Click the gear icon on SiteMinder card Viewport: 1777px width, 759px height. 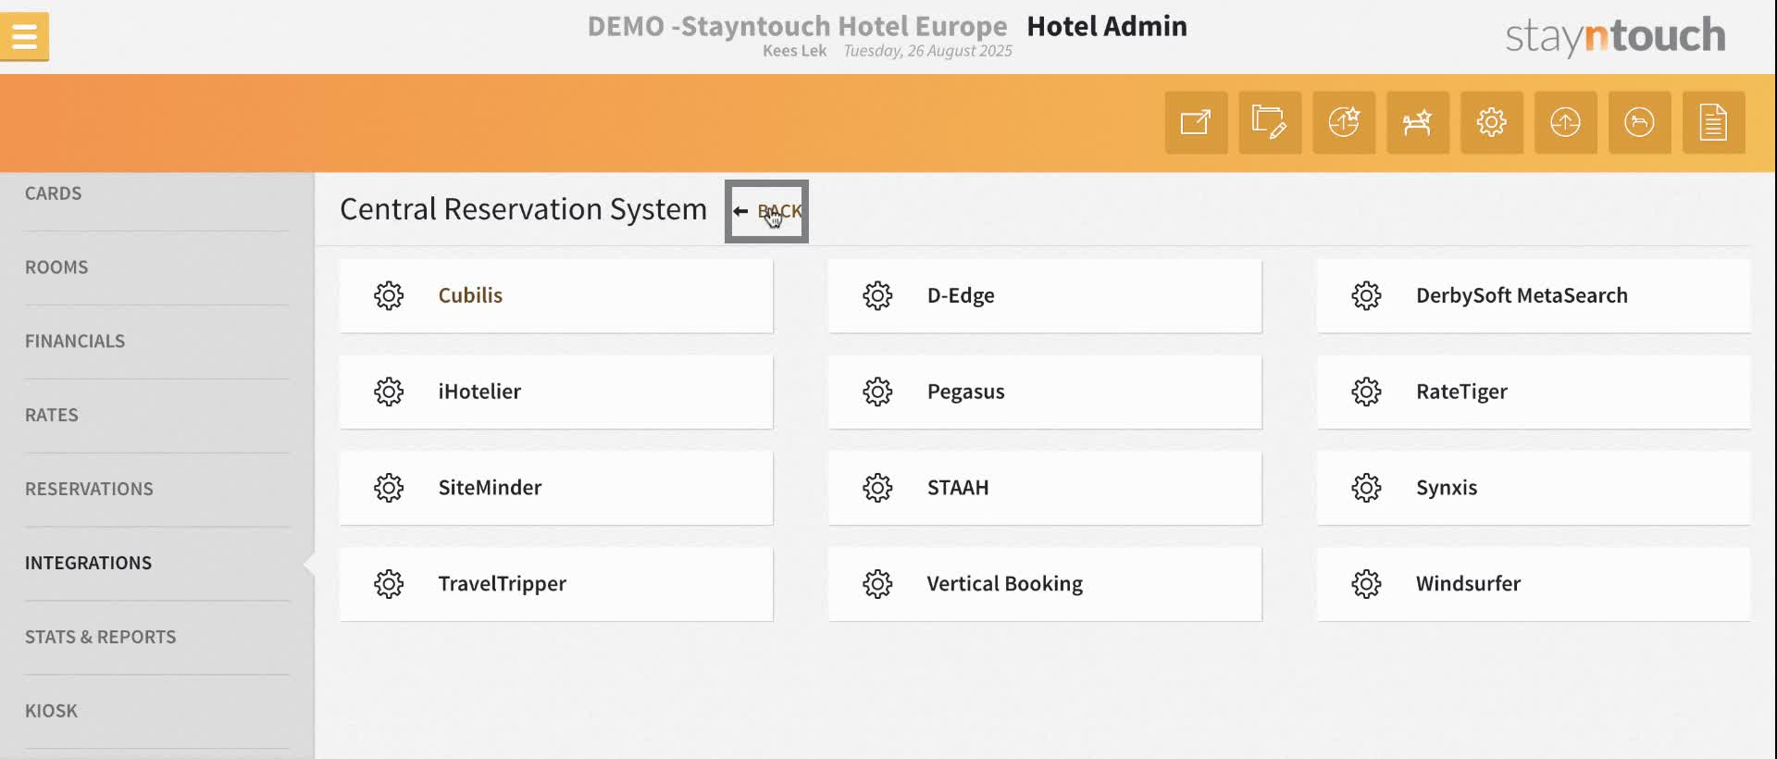[x=389, y=488]
